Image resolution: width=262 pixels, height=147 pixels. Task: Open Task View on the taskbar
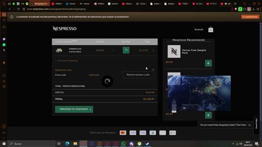coord(59,144)
